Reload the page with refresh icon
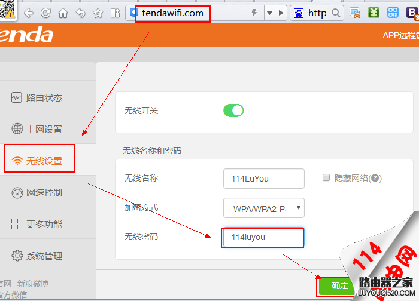Viewport: 419px width, 301px height. click(45, 13)
